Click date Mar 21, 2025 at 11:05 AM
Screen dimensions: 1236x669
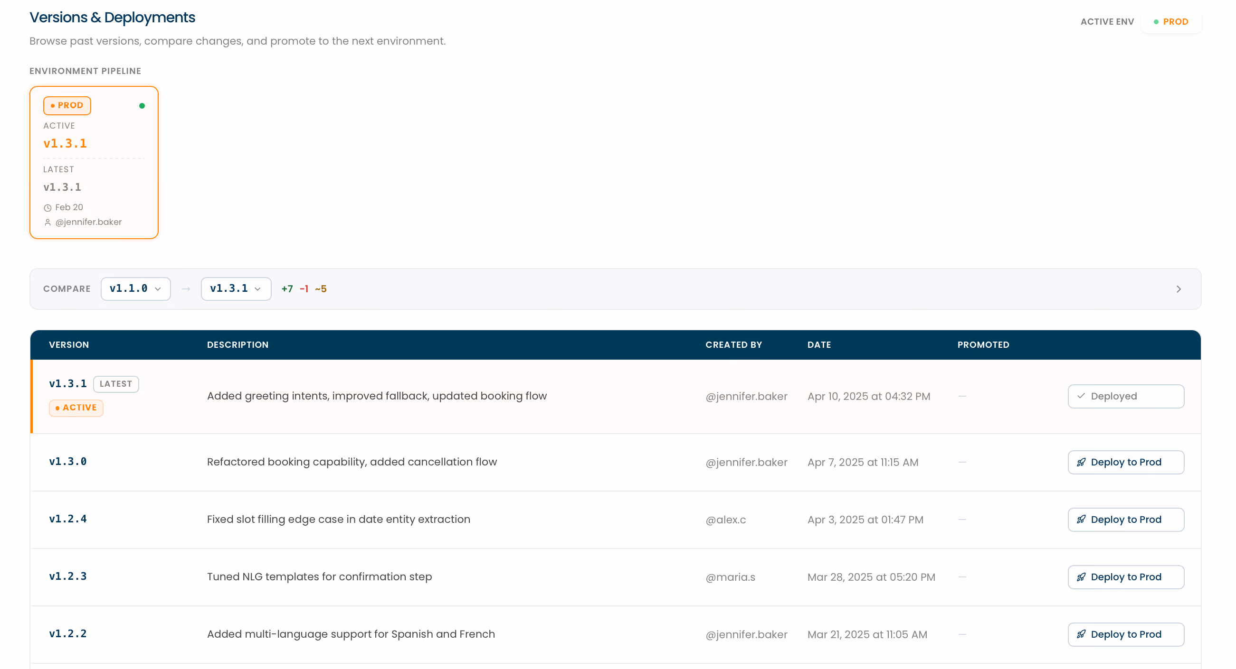coord(867,634)
